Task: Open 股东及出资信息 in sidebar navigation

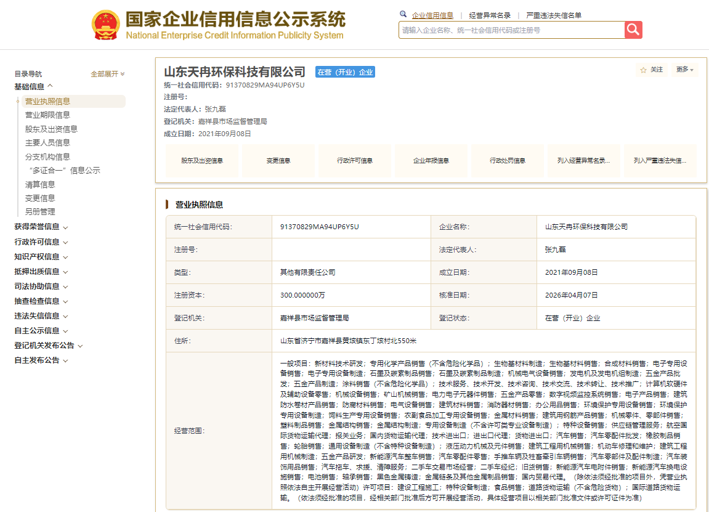Action: pos(51,129)
